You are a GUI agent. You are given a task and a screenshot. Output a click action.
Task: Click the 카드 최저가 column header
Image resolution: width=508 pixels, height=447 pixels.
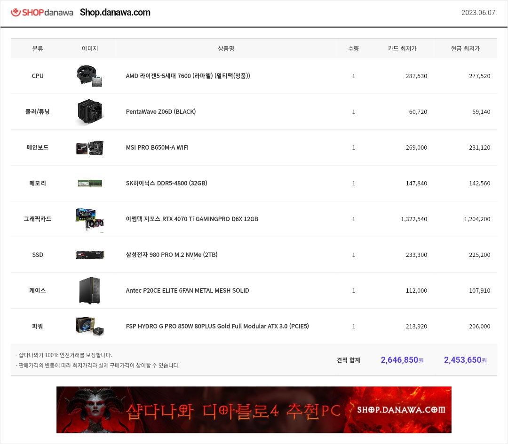(402, 48)
